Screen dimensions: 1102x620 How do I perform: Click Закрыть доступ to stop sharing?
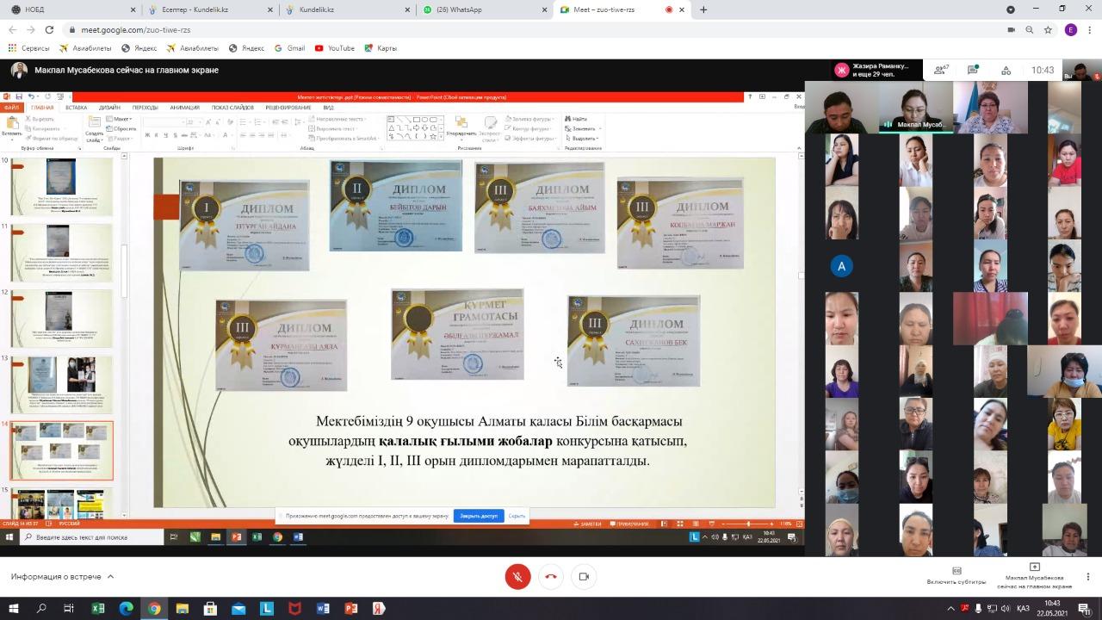(x=479, y=516)
